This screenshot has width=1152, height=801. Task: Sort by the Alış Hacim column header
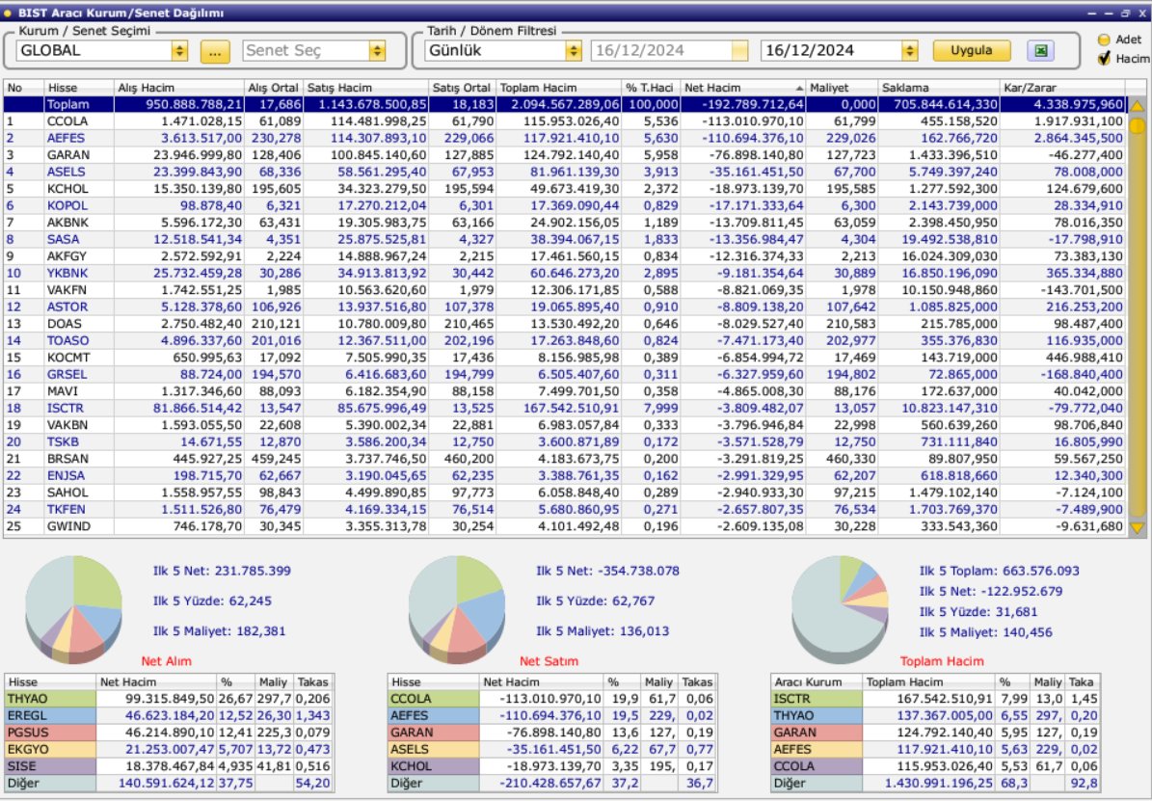[x=179, y=88]
